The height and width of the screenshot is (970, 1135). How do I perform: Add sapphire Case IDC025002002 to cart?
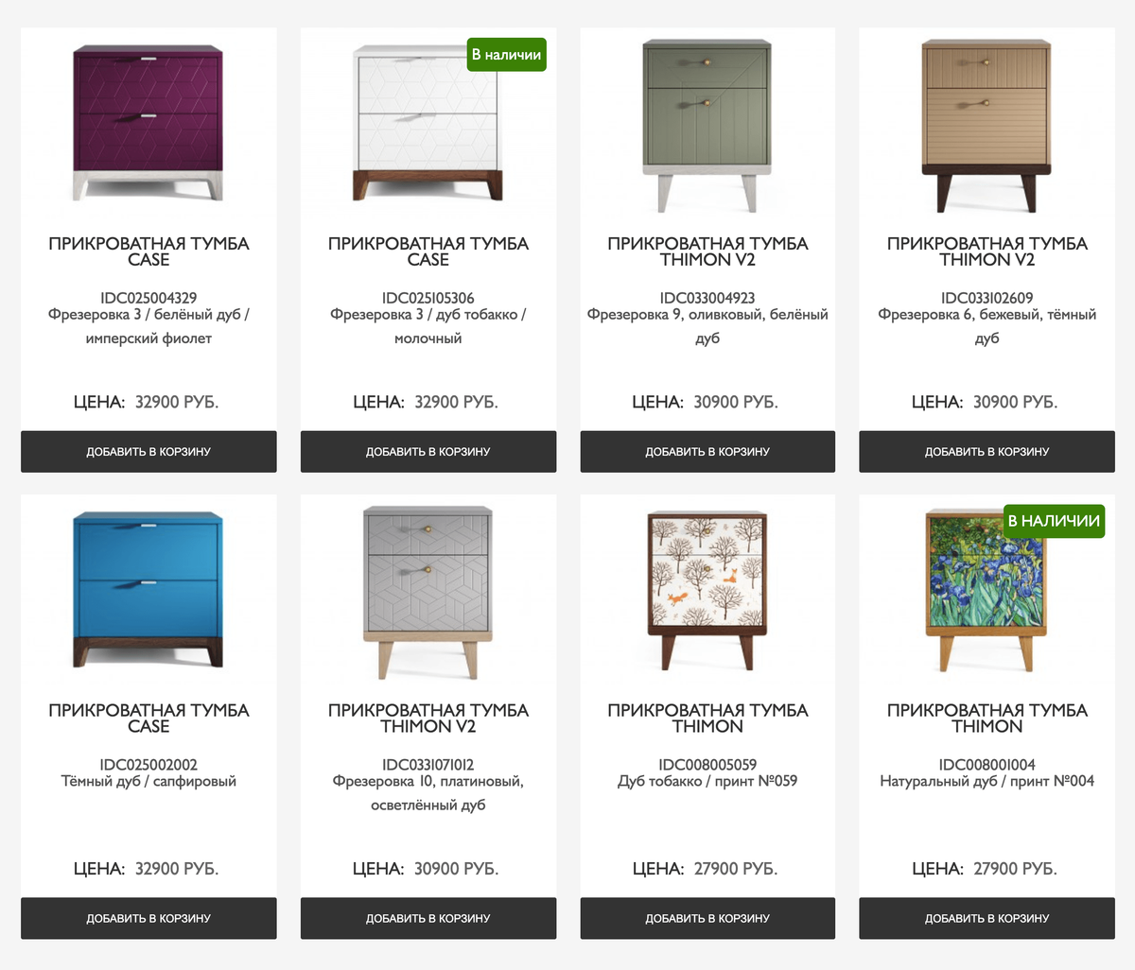click(x=148, y=918)
